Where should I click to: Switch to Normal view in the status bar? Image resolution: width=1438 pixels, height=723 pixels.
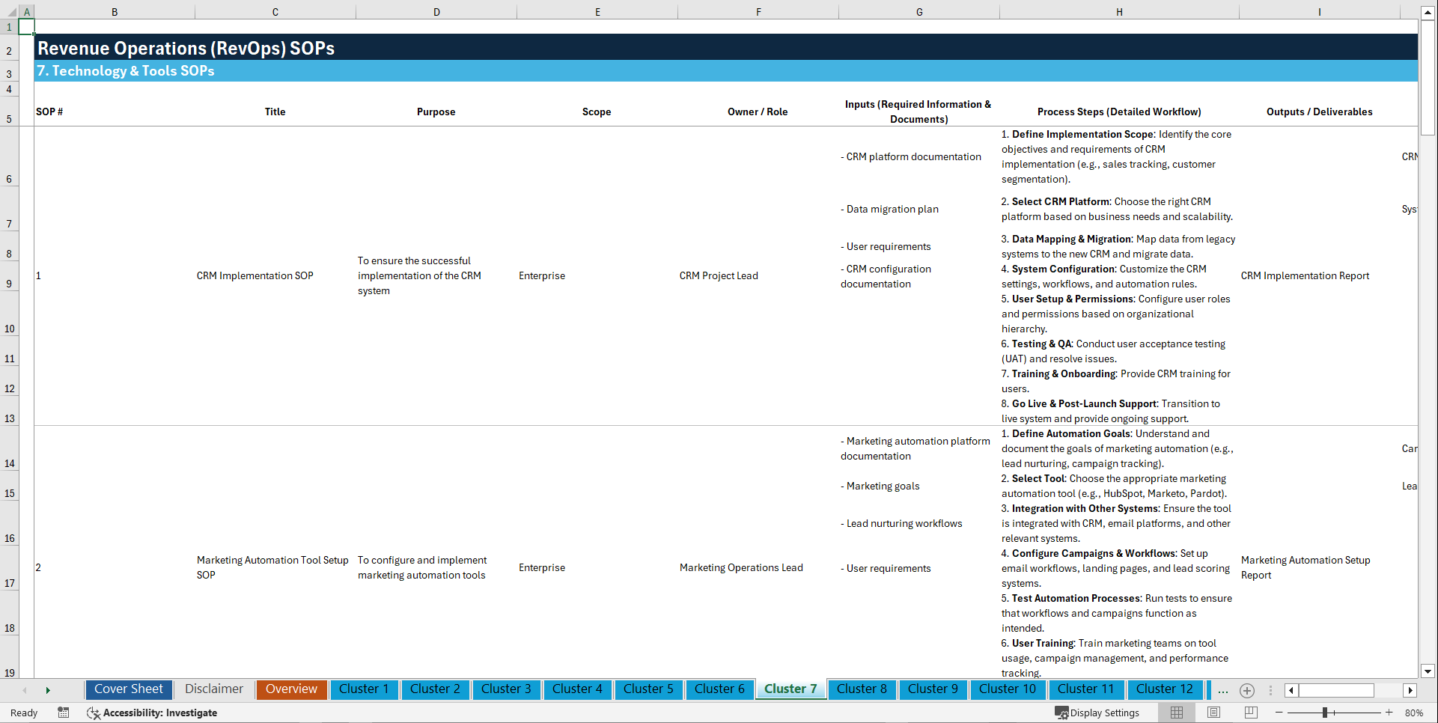(x=1176, y=713)
